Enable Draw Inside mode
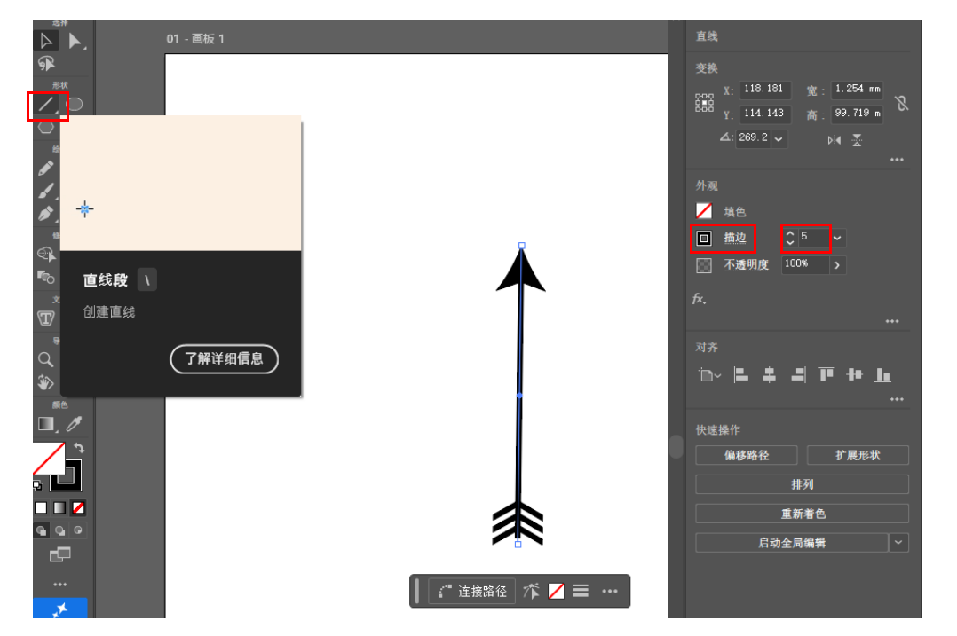 click(x=78, y=530)
